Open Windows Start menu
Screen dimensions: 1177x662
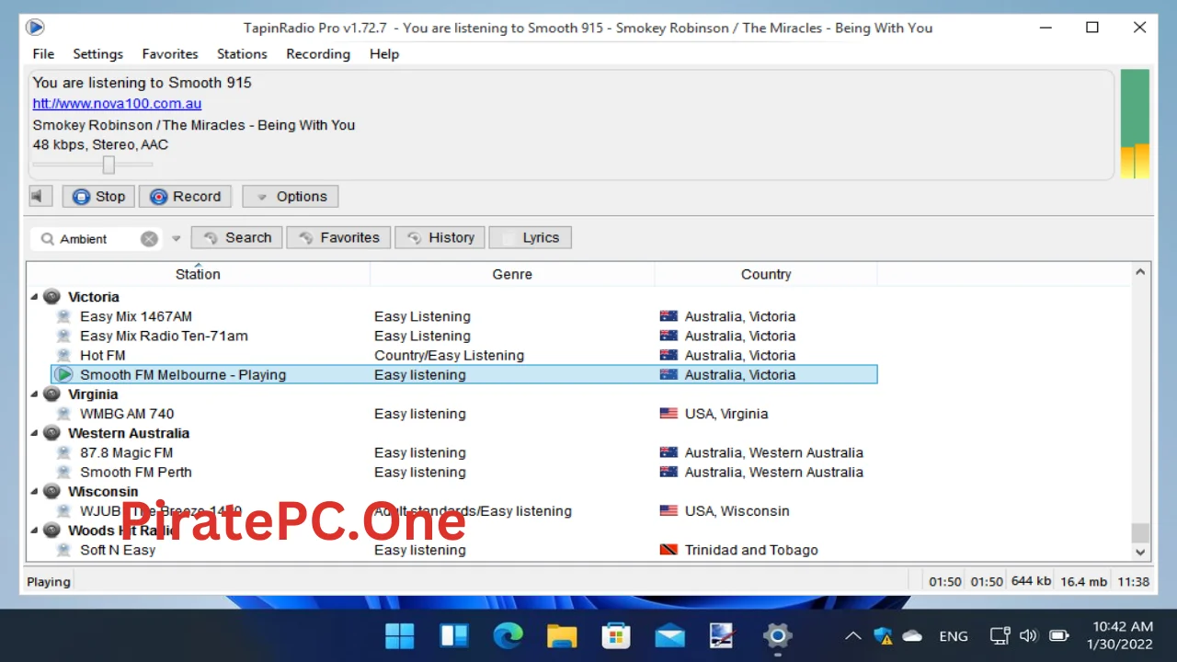[400, 635]
